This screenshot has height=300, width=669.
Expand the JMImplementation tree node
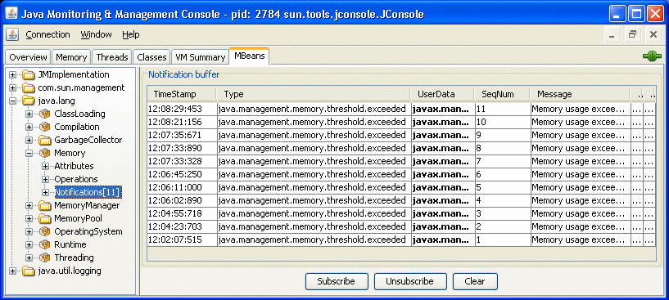[x=13, y=74]
